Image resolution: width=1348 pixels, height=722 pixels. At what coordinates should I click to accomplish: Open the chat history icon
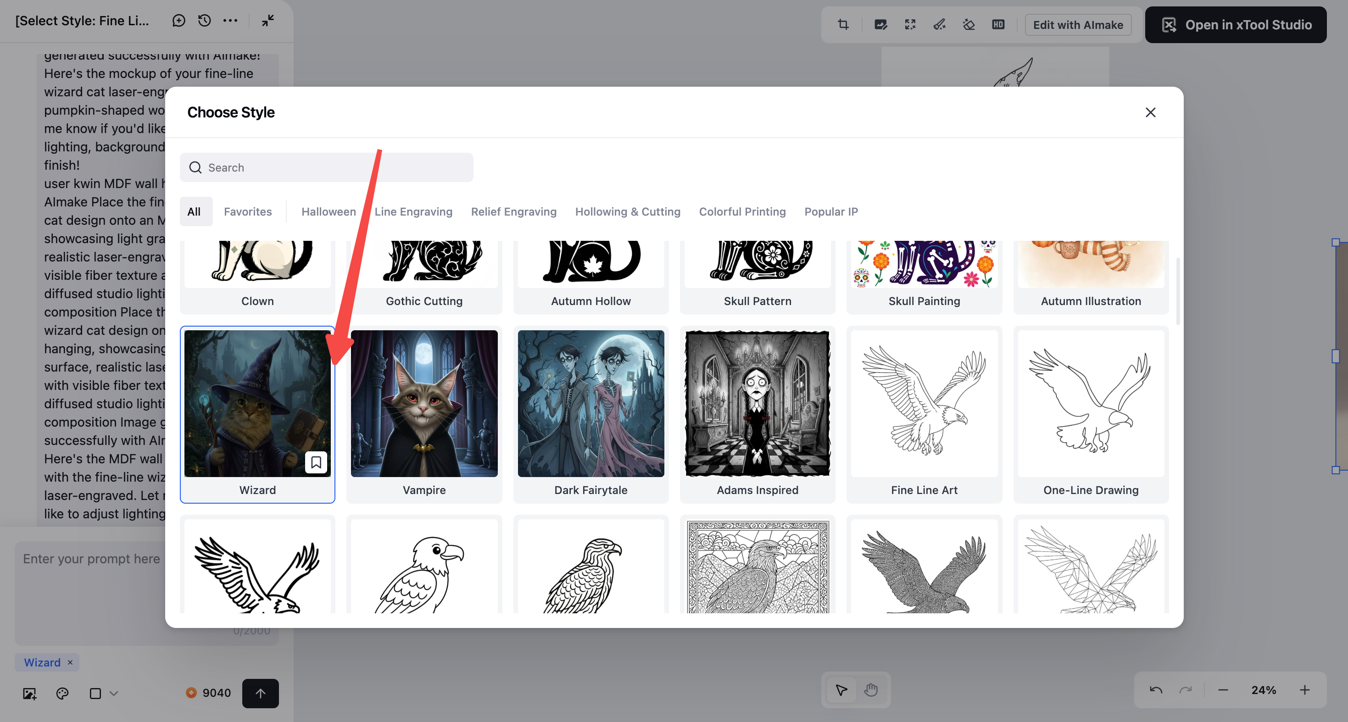[204, 20]
